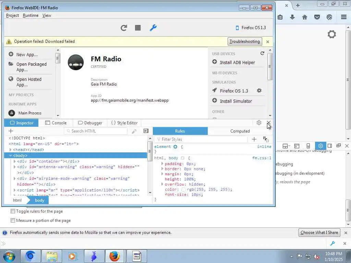This screenshot has width=351, height=263.
Task: Refresh the USB devices list
Action: coord(262,53)
